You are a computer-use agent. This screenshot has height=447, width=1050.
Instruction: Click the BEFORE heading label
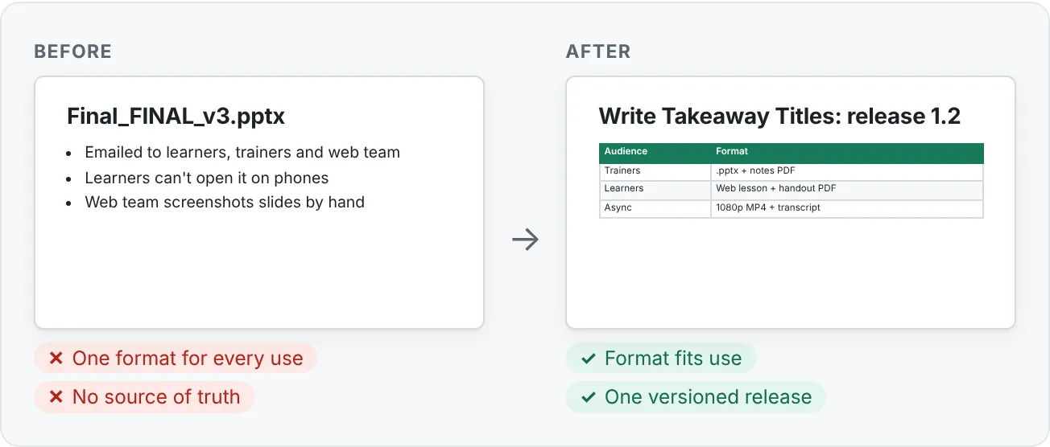(x=72, y=52)
